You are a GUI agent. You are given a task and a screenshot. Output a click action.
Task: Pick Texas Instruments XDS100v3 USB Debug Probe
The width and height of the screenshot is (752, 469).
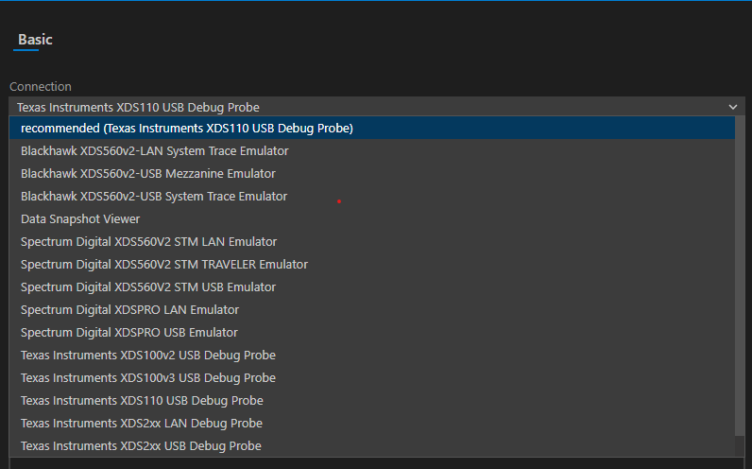[x=148, y=378]
